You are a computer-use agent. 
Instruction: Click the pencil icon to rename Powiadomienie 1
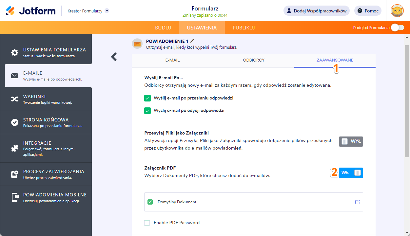[192, 41]
